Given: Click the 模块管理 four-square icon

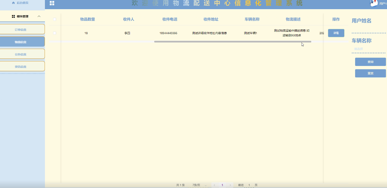Looking at the screenshot, I should (13, 16).
